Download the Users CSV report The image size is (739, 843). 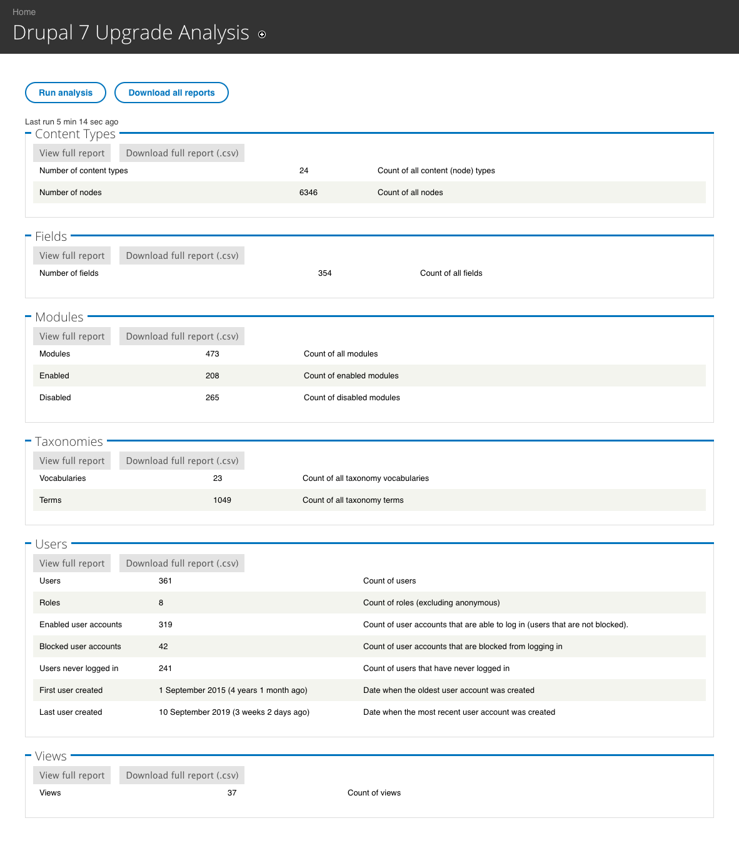182,563
